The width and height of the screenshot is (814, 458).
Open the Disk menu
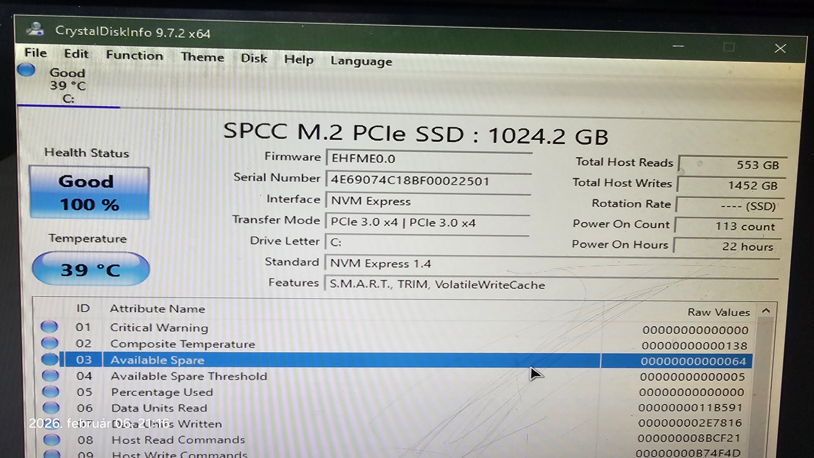(x=253, y=59)
